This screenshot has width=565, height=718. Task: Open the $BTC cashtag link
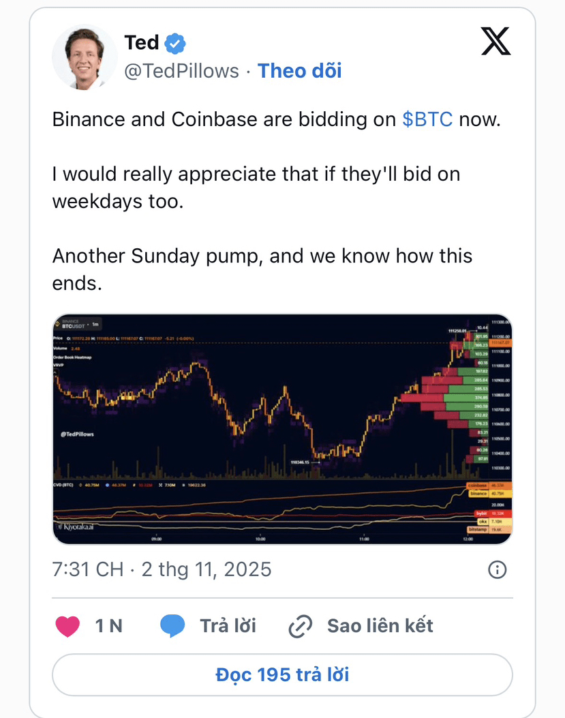pos(427,119)
